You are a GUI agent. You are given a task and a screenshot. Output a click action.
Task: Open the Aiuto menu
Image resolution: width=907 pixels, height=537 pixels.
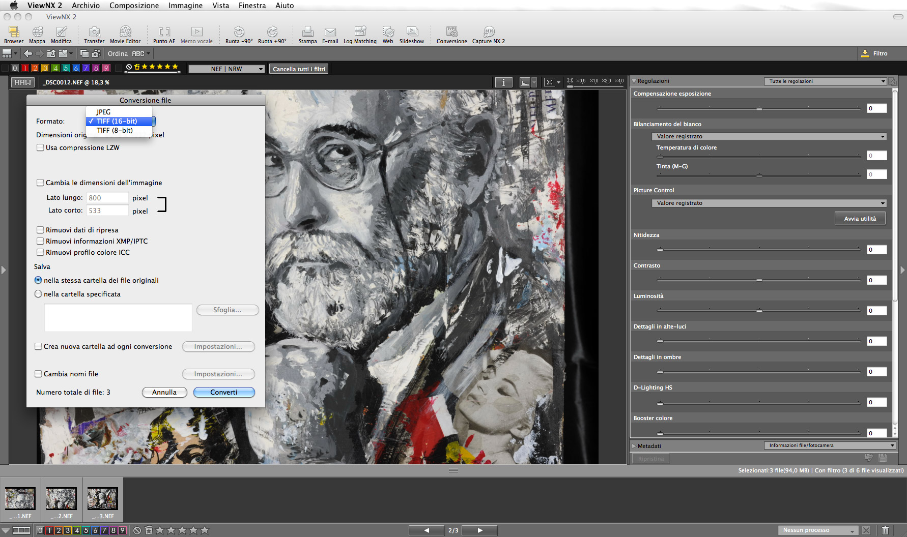285,6
